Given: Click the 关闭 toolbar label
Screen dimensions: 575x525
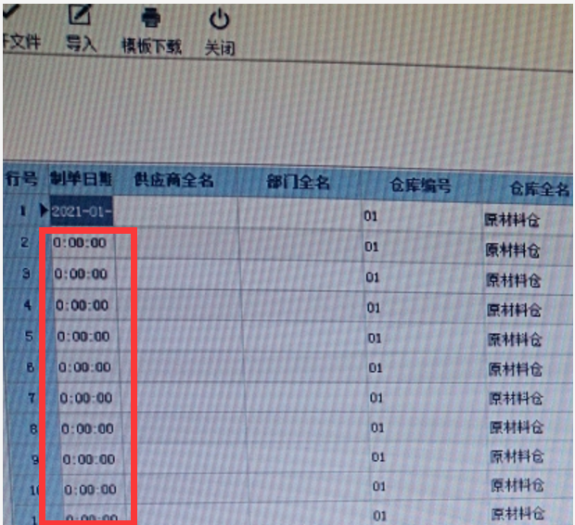Looking at the screenshot, I should tap(220, 48).
